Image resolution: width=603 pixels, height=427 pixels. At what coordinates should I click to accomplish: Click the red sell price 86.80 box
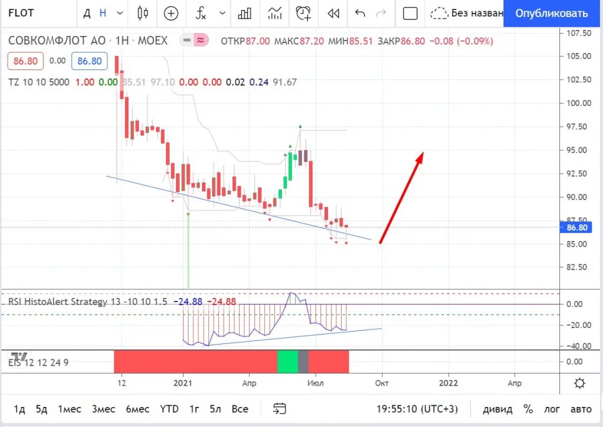25,61
